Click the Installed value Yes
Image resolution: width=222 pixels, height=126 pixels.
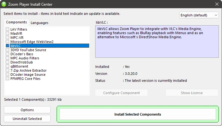tap(127, 67)
